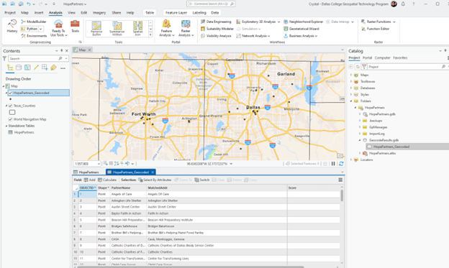Open the Feature Layer contextual tab
449x268 pixels.
tap(176, 13)
